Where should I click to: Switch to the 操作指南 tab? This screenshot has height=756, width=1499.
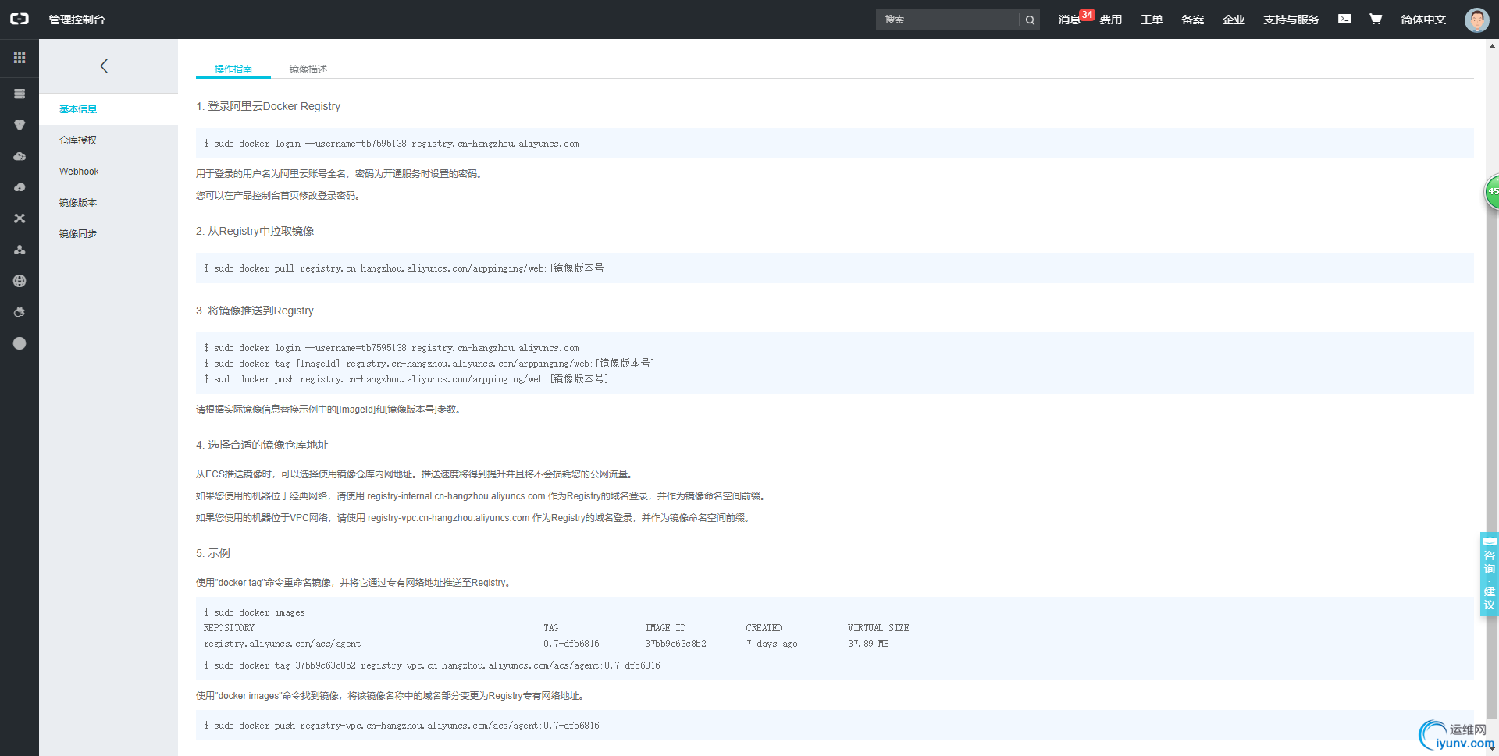[233, 69]
